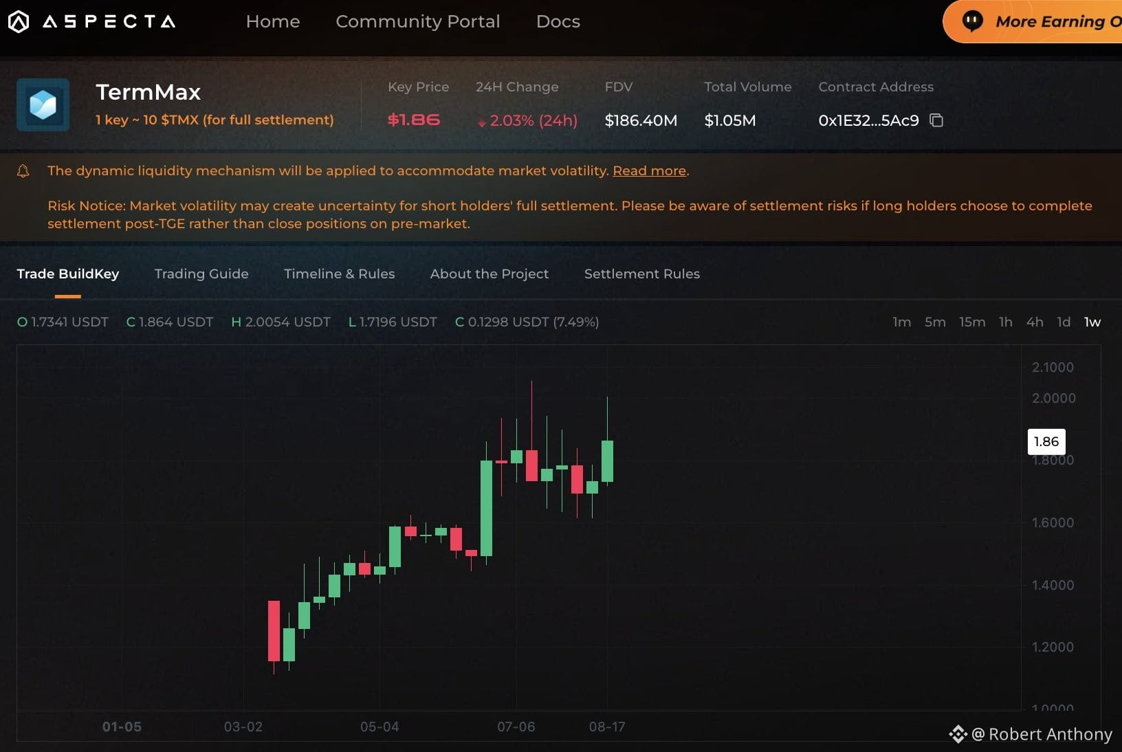Click the 0x1E32...5Ac9 contract address
Viewport: 1122px width, 752px height.
coord(868,120)
